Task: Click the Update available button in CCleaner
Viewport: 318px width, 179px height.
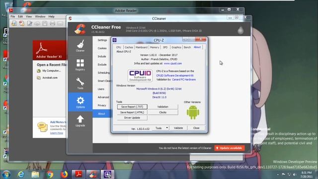Action: pyautogui.click(x=230, y=148)
